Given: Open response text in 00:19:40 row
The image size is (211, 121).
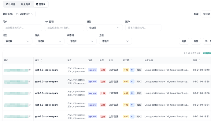Looking at the screenshot, I should coord(167,70).
